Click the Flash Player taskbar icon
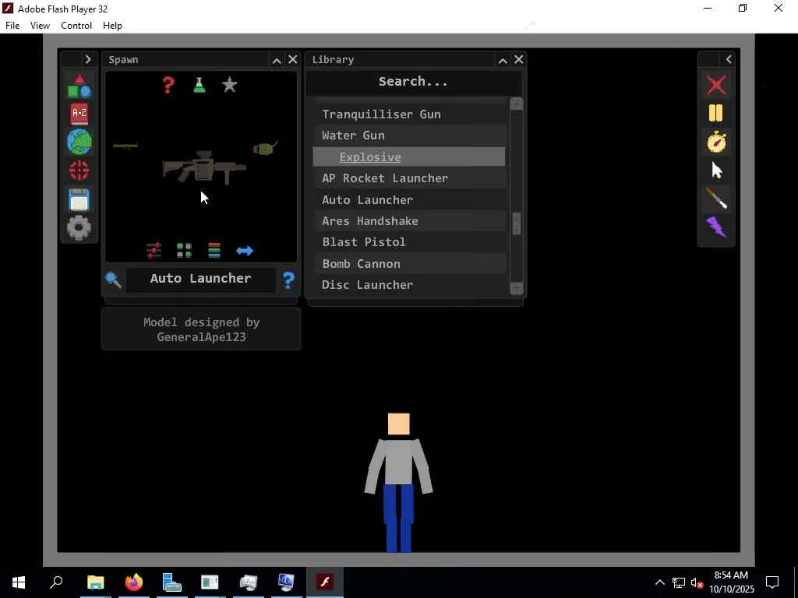The image size is (798, 598). coord(325,582)
